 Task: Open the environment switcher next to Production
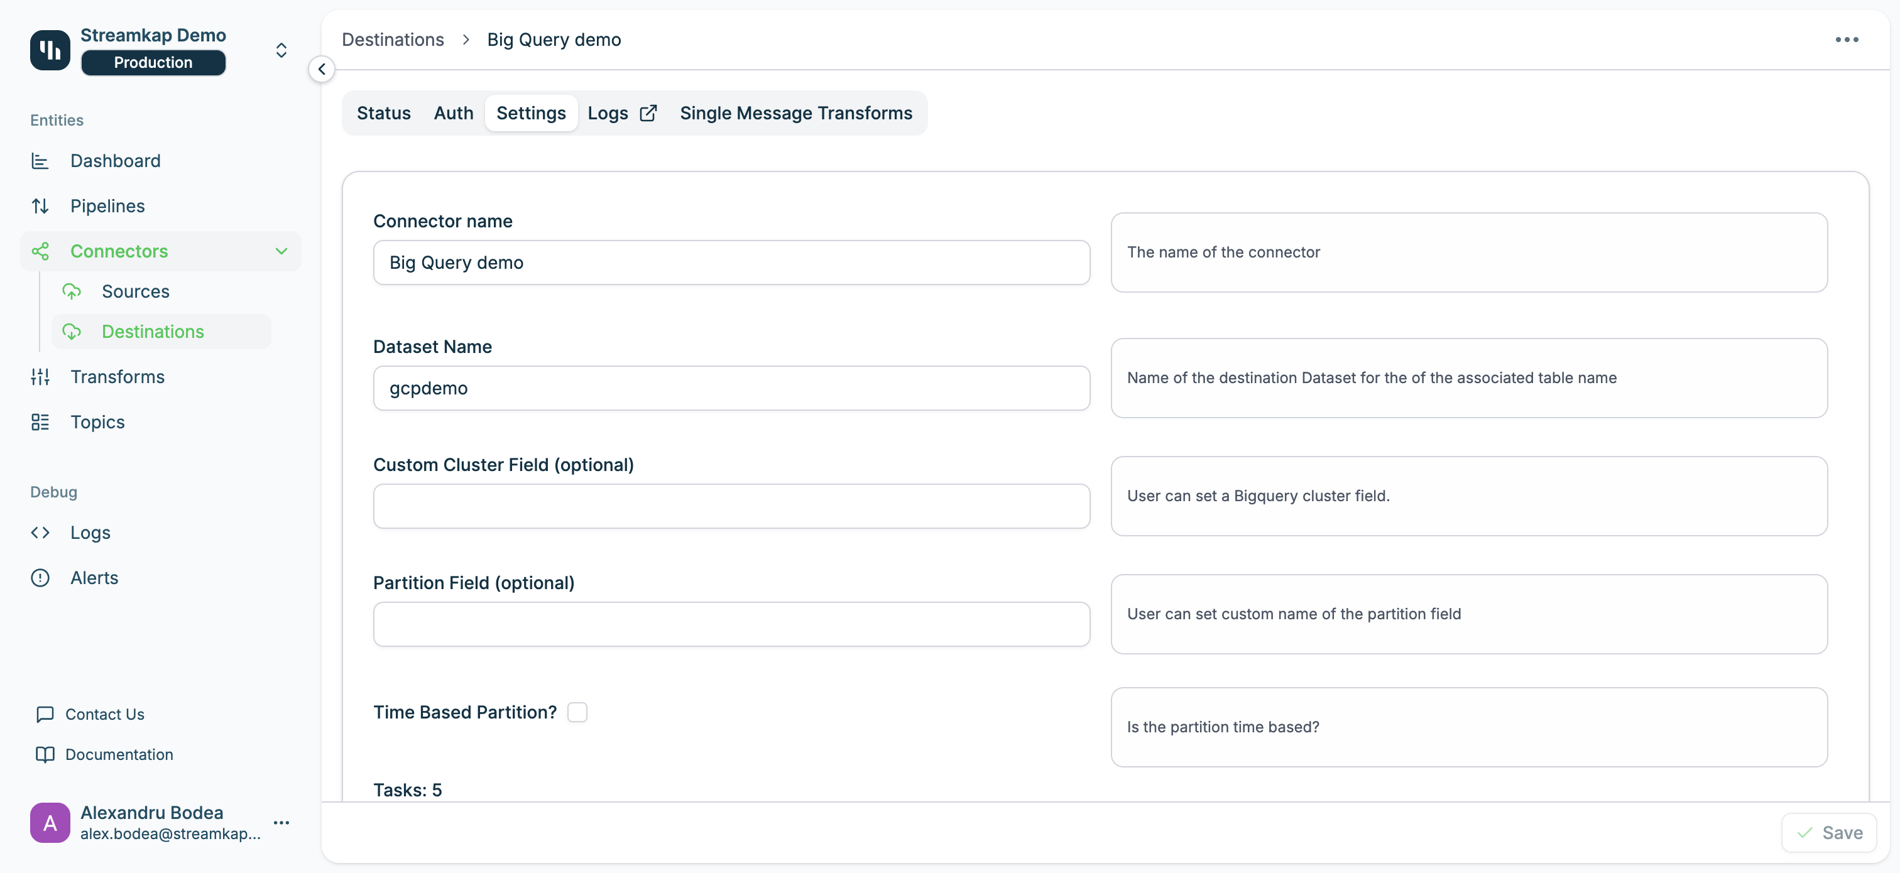click(x=281, y=50)
